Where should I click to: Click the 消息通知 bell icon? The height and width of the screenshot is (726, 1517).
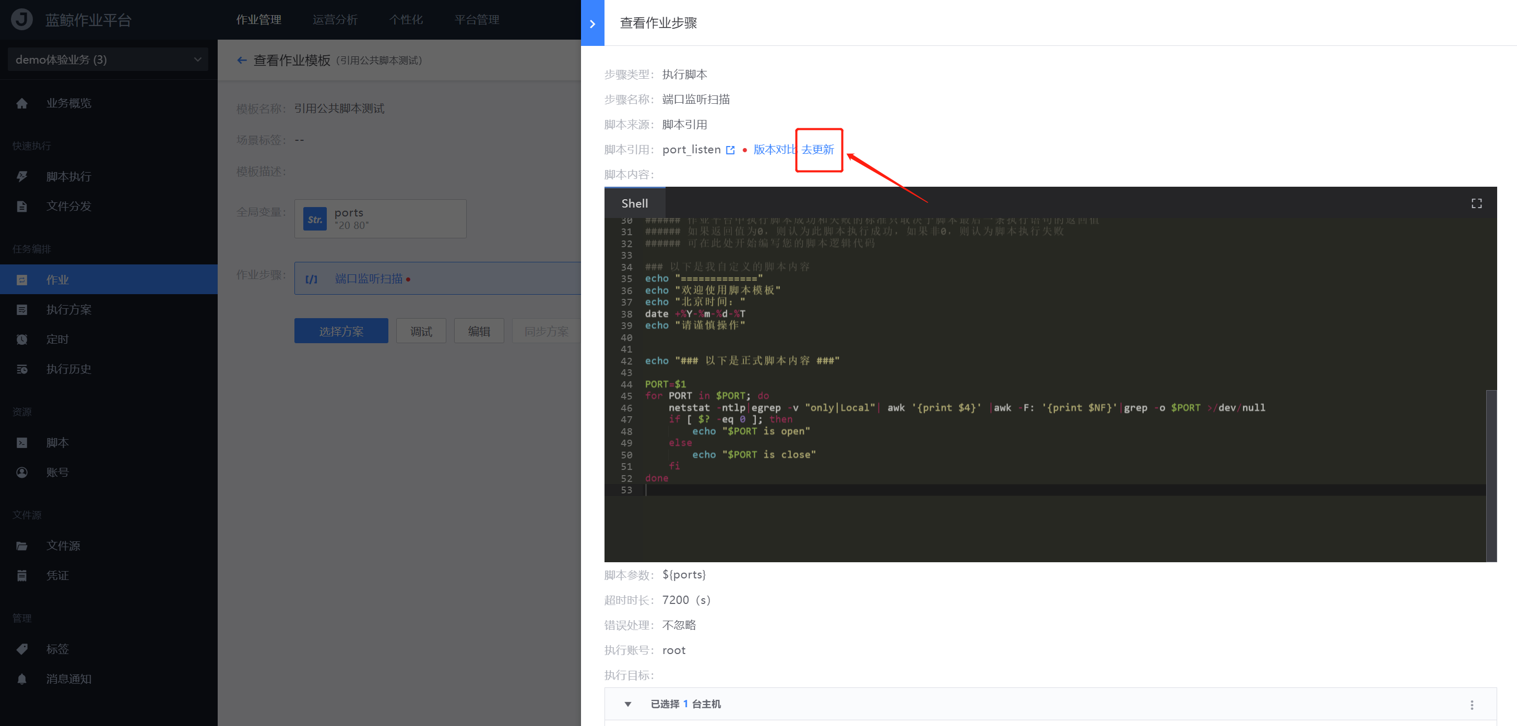click(22, 679)
